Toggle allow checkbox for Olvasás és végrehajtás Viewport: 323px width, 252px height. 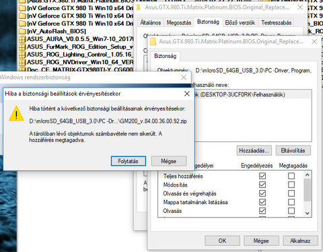click(x=262, y=193)
